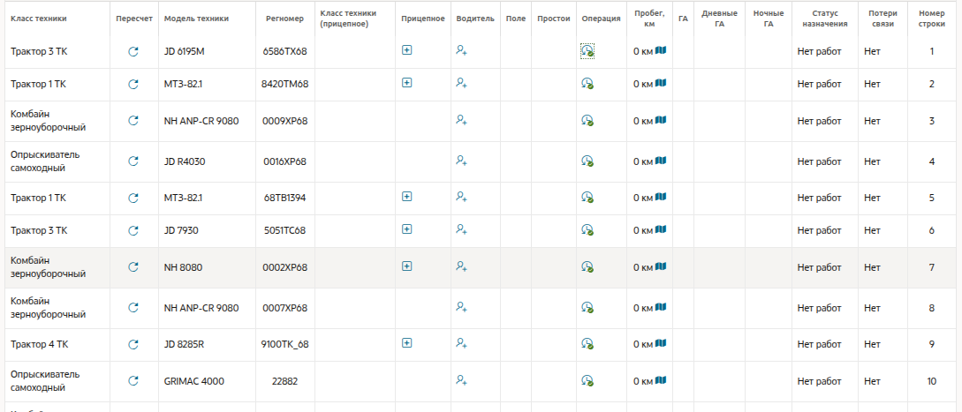The image size is (962, 412).
Task: Open mileage map for JD R4030
Action: tap(661, 160)
